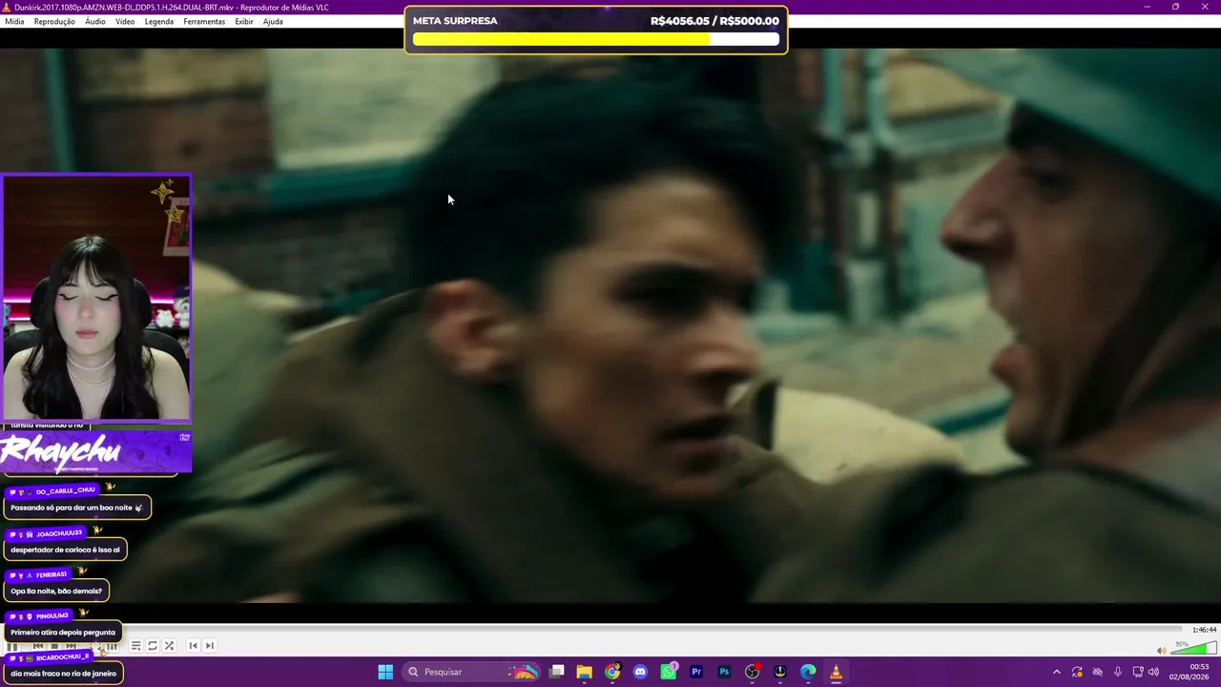The image size is (1221, 687).
Task: Open the clock and date flyout
Action: [1190, 672]
